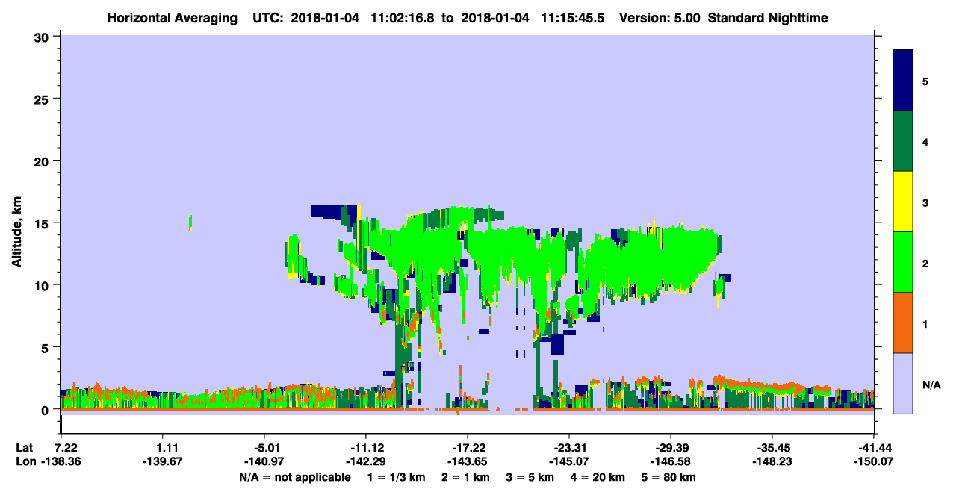Click the orange colorbar segment labeled 1
Image resolution: width=971 pixels, height=498 pixels.
[903, 323]
